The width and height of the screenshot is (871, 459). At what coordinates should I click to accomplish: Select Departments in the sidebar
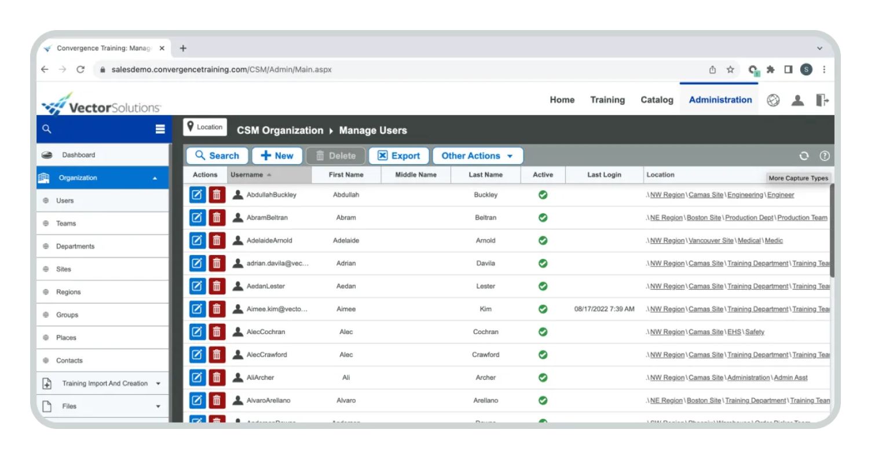tap(103, 246)
